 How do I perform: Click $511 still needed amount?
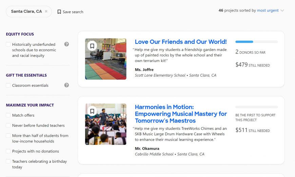pos(253,130)
